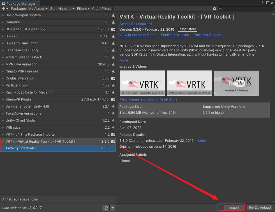Click the details pane scroll-down arrow
This screenshot has height=212, width=275.
[x=273, y=201]
